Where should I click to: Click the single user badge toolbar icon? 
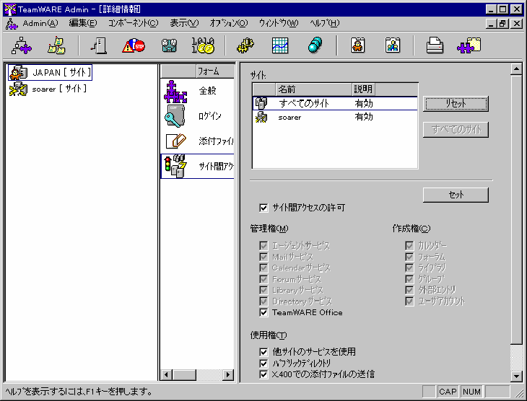pos(357,45)
